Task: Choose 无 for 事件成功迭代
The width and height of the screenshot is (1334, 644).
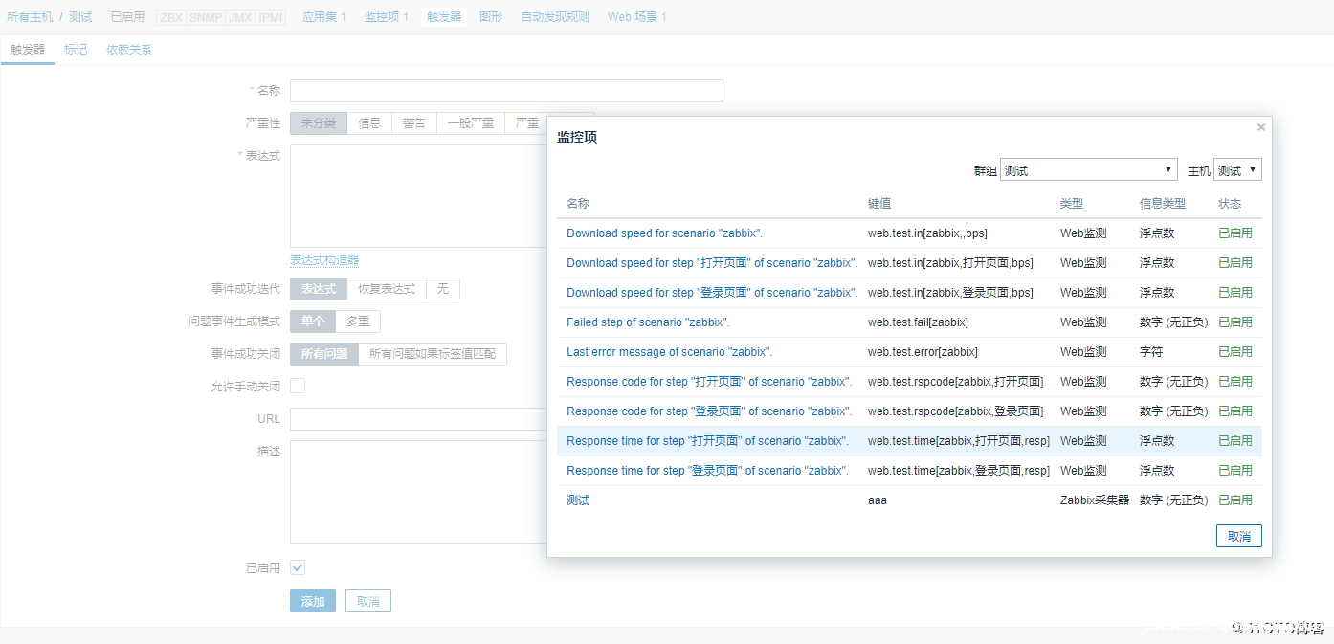Action: click(x=443, y=289)
